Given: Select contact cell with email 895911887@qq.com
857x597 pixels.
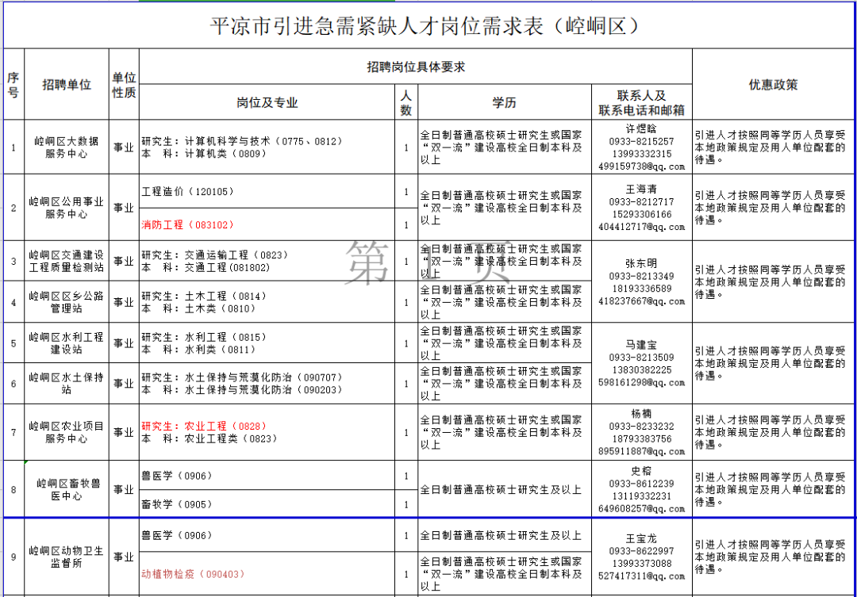Looking at the screenshot, I should pos(642,432).
